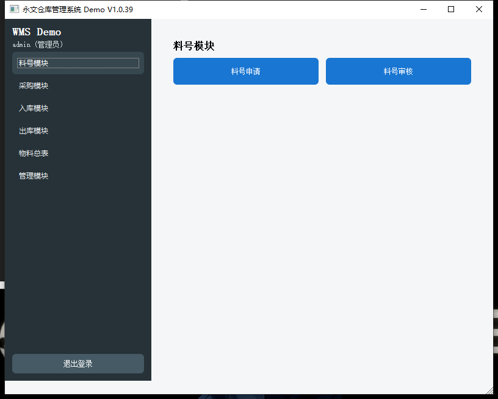Go to 入库模块 in the sidebar
This screenshot has height=399, width=498.
(x=78, y=108)
